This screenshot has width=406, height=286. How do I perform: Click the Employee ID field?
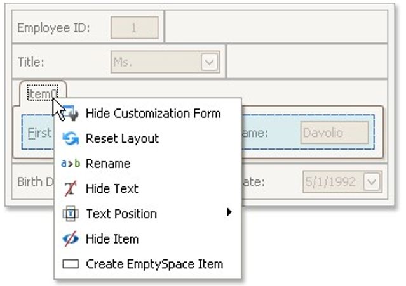[134, 28]
